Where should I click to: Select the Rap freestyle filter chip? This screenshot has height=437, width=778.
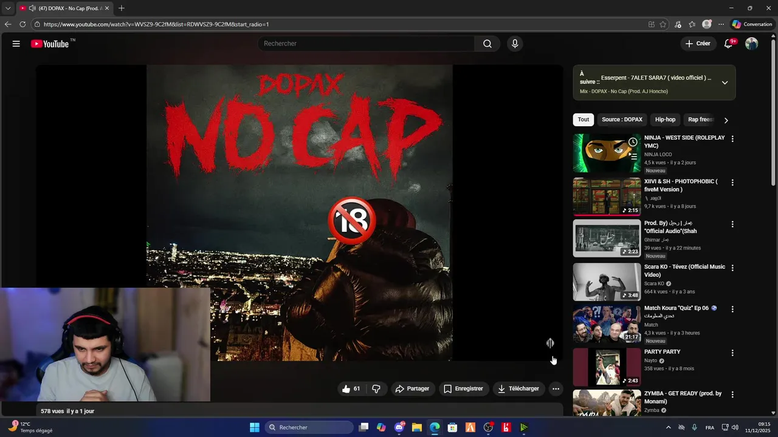click(700, 120)
